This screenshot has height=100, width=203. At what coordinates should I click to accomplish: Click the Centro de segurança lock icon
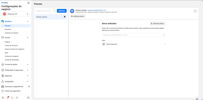pyautogui.click(x=3, y=91)
